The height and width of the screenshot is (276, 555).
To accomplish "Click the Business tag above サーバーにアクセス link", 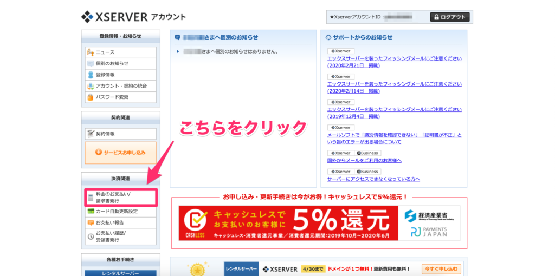I will (x=368, y=172).
